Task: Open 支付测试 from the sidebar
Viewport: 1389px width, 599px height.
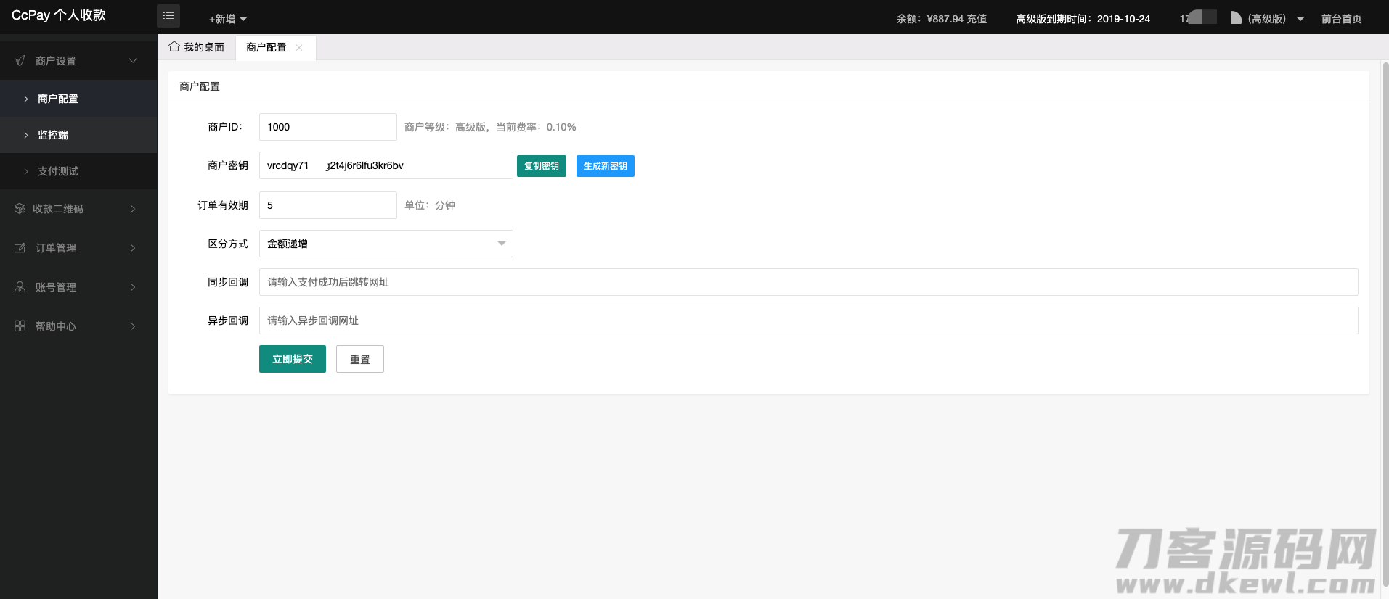Action: [58, 171]
